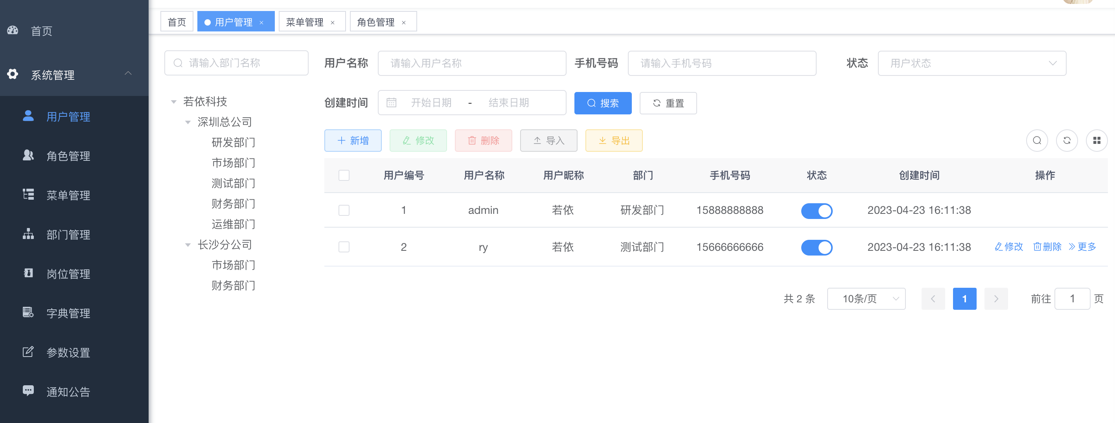Check the checkbox for admin row

(x=344, y=210)
